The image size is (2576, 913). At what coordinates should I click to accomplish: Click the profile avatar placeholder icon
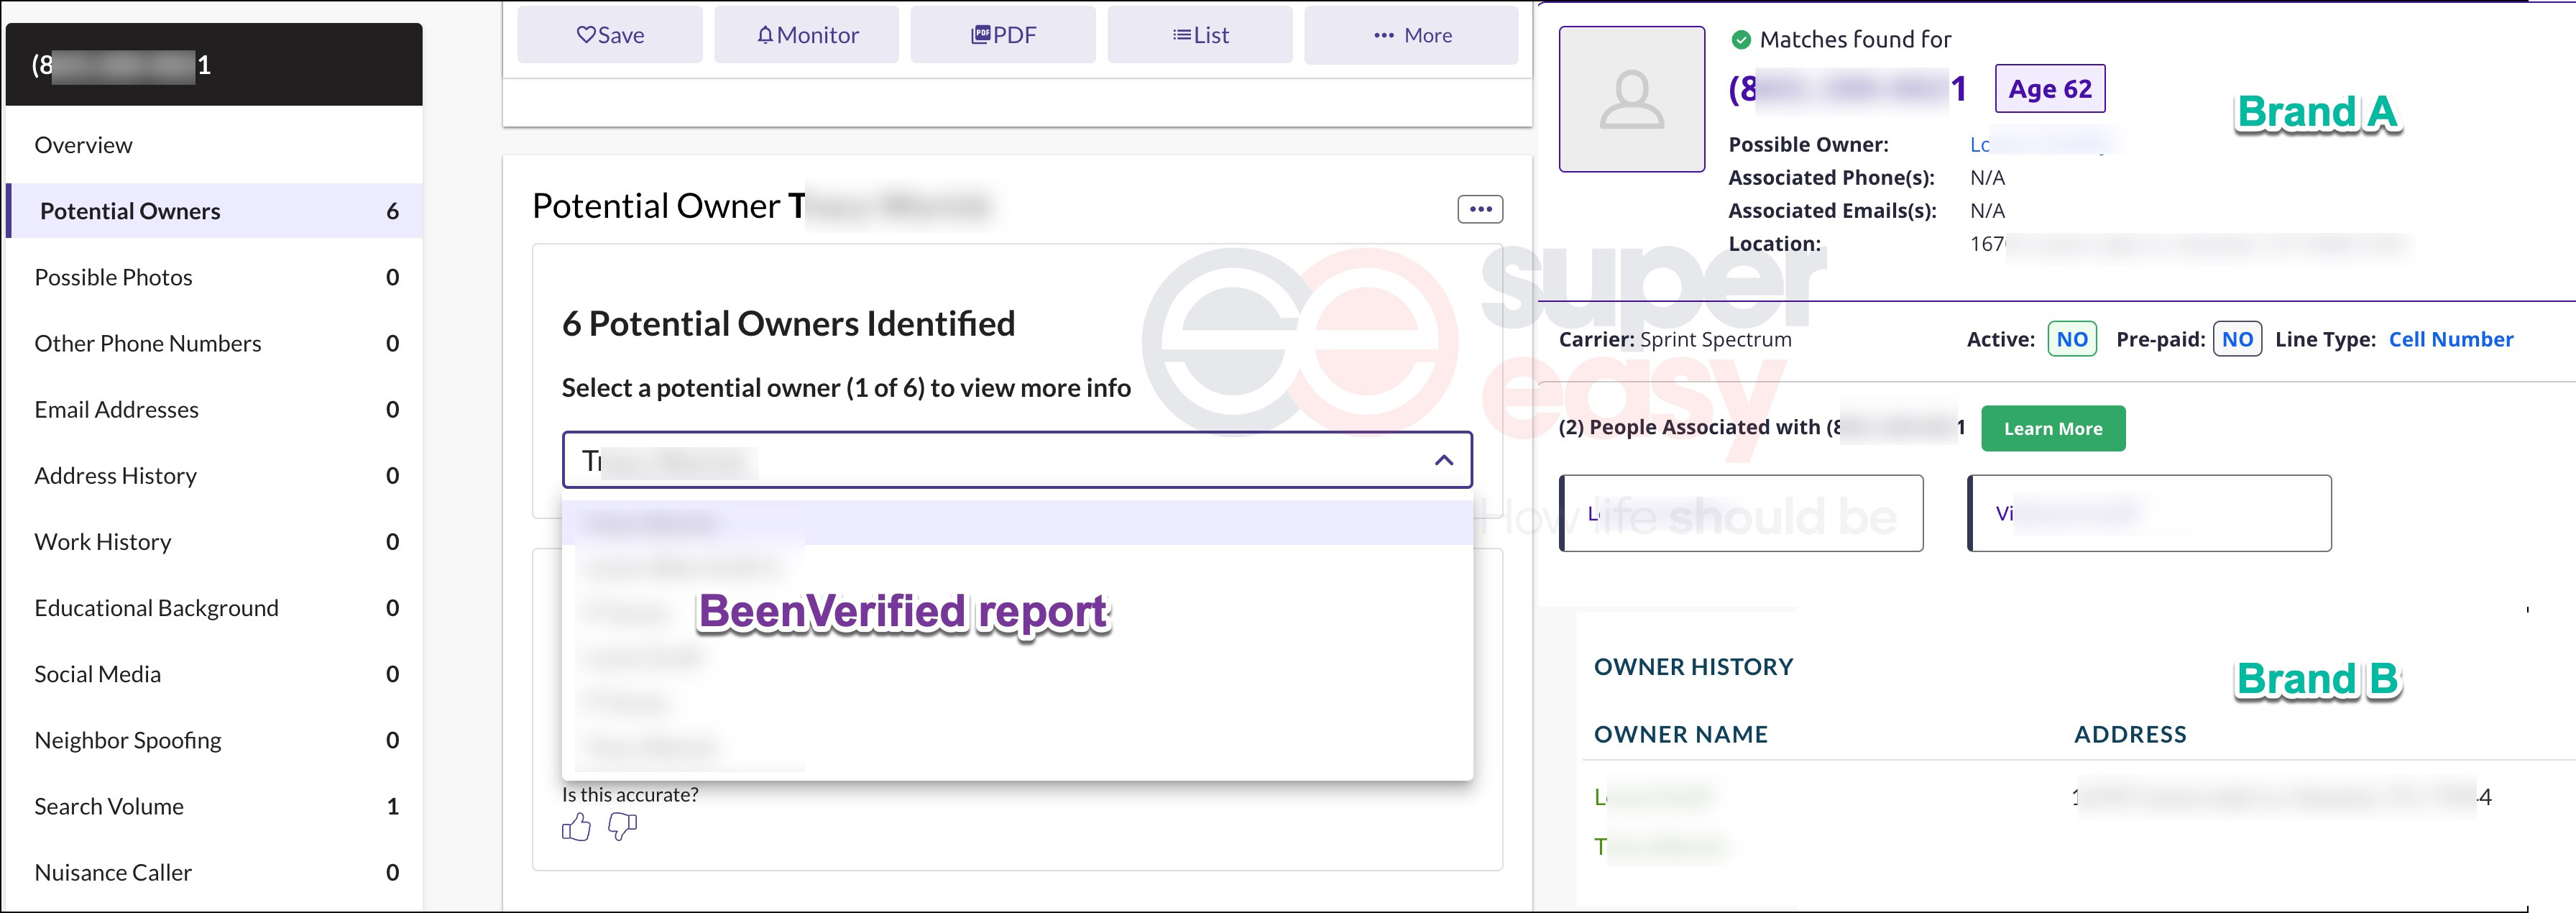coord(1631,100)
